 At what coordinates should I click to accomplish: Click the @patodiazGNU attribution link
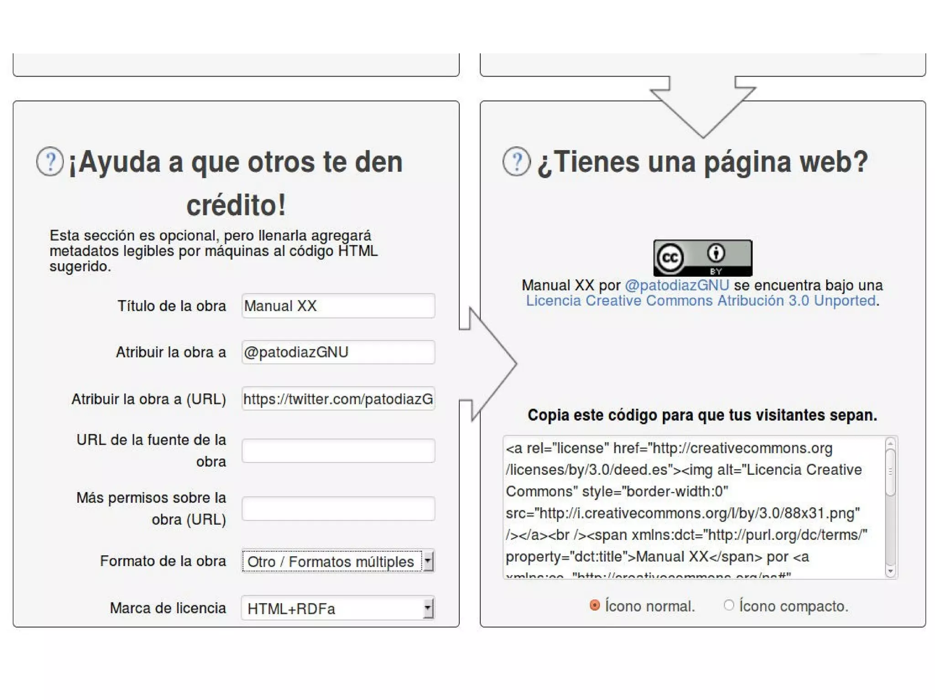[x=677, y=285]
